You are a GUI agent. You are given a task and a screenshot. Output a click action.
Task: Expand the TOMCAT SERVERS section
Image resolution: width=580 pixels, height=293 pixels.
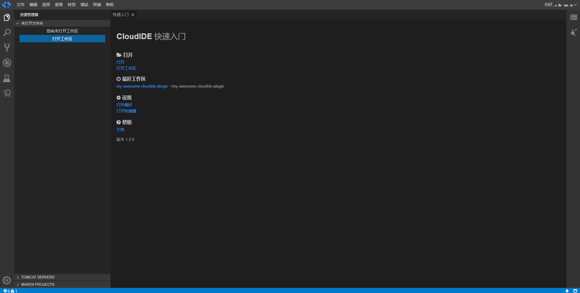[38, 277]
